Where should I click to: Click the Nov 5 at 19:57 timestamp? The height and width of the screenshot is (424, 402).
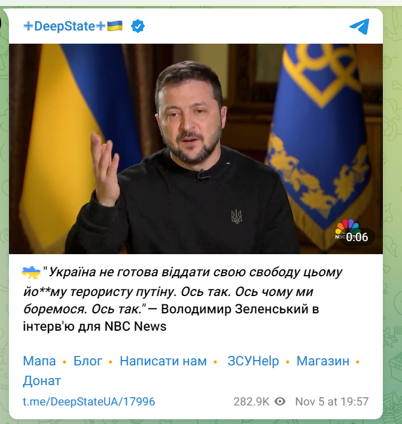[x=332, y=401]
